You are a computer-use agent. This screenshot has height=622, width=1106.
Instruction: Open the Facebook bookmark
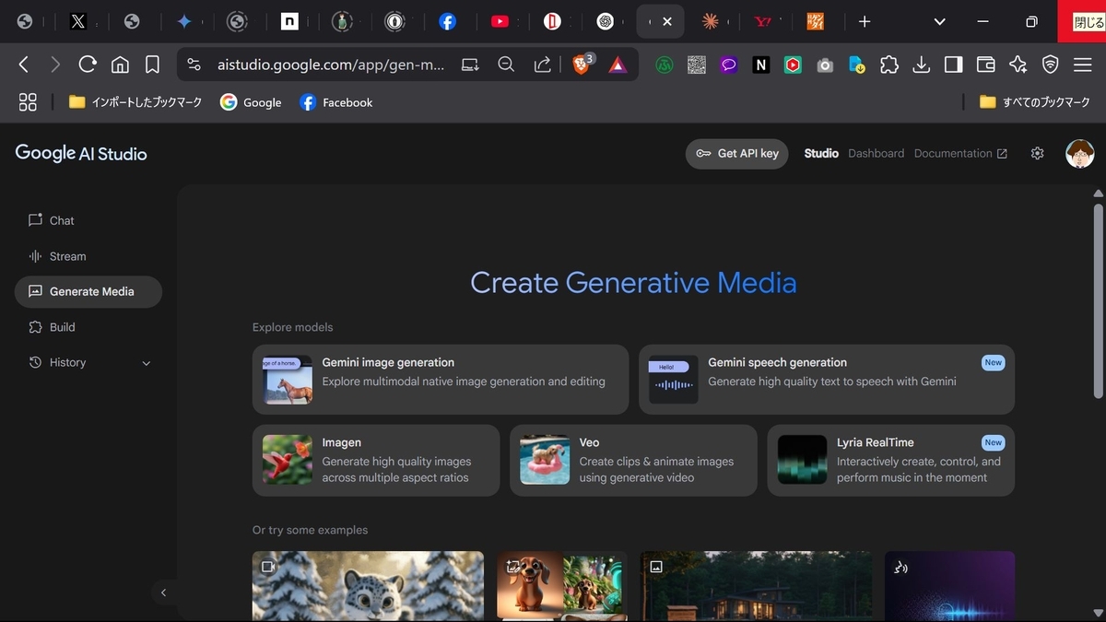click(x=336, y=102)
